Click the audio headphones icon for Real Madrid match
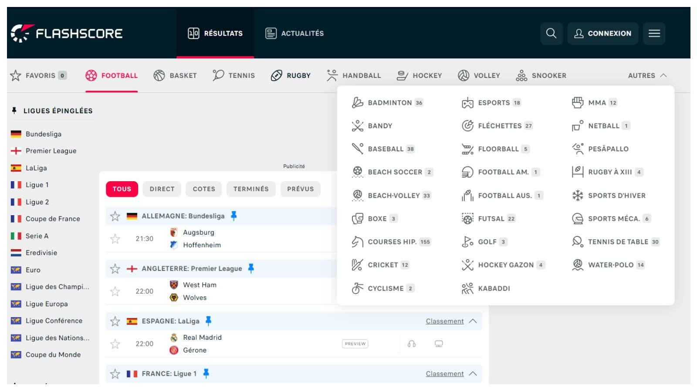This screenshot has height=392, width=697. point(412,344)
